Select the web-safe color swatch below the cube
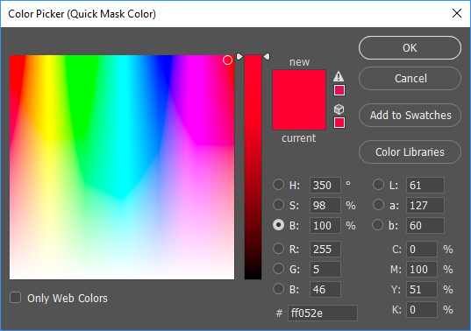 click(x=339, y=123)
